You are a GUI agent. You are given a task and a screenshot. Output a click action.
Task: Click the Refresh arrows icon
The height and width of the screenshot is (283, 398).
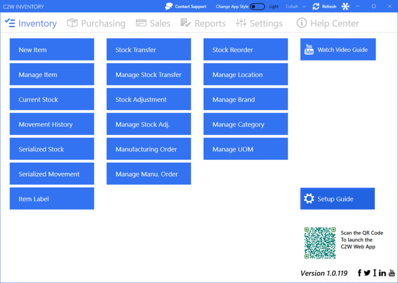(x=316, y=7)
